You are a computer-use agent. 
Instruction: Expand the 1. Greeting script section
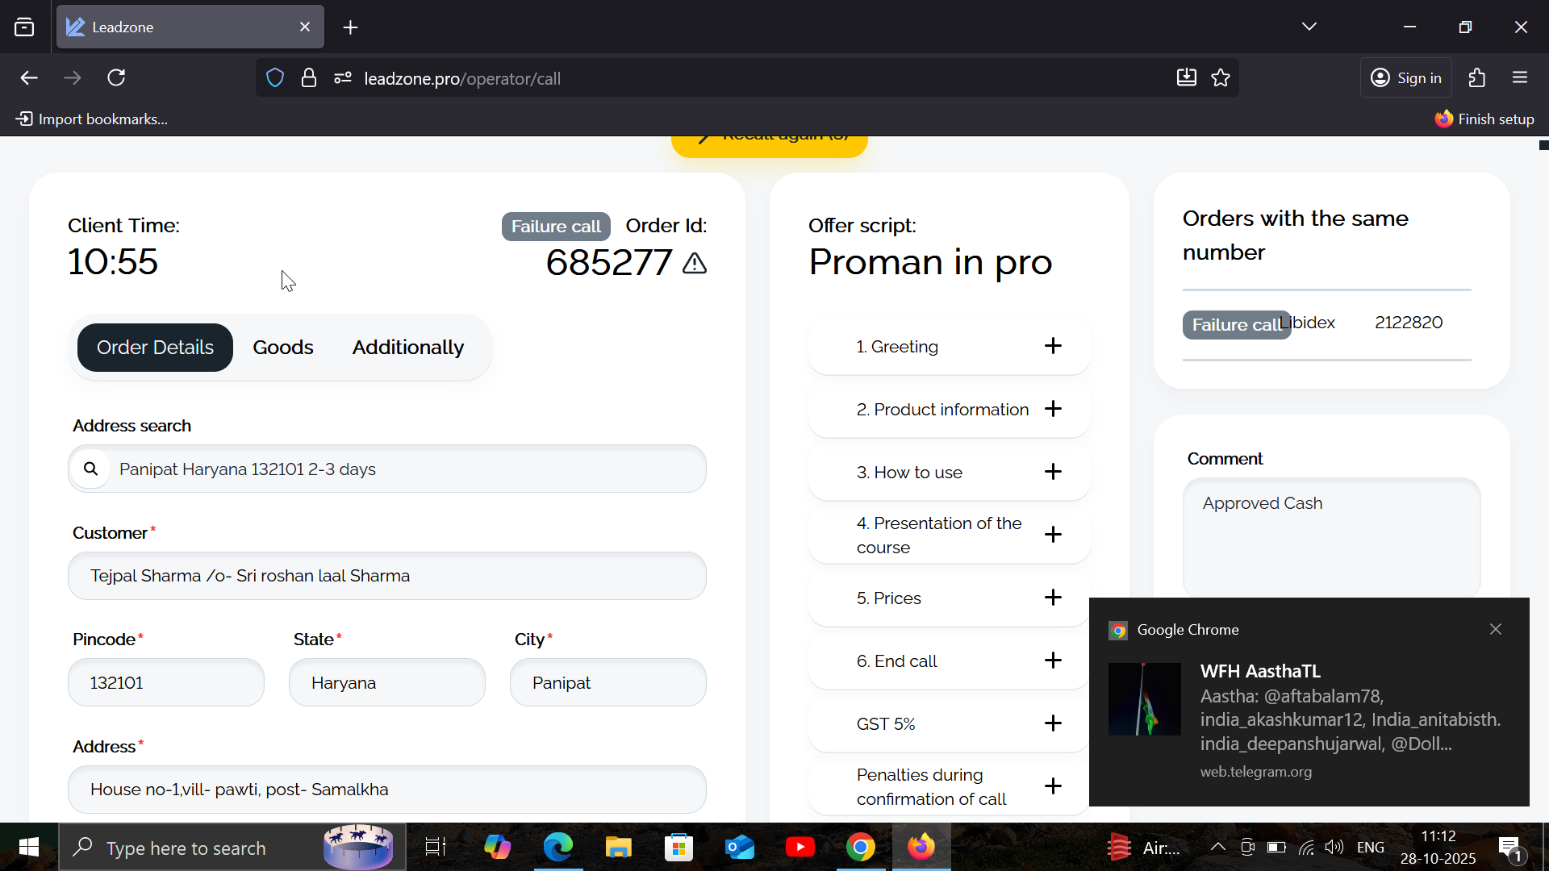(x=1053, y=346)
